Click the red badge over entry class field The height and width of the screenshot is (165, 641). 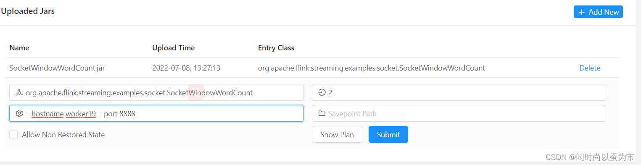[x=196, y=92]
